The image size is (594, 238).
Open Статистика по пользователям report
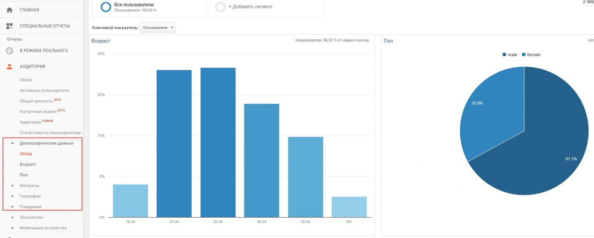coord(50,133)
